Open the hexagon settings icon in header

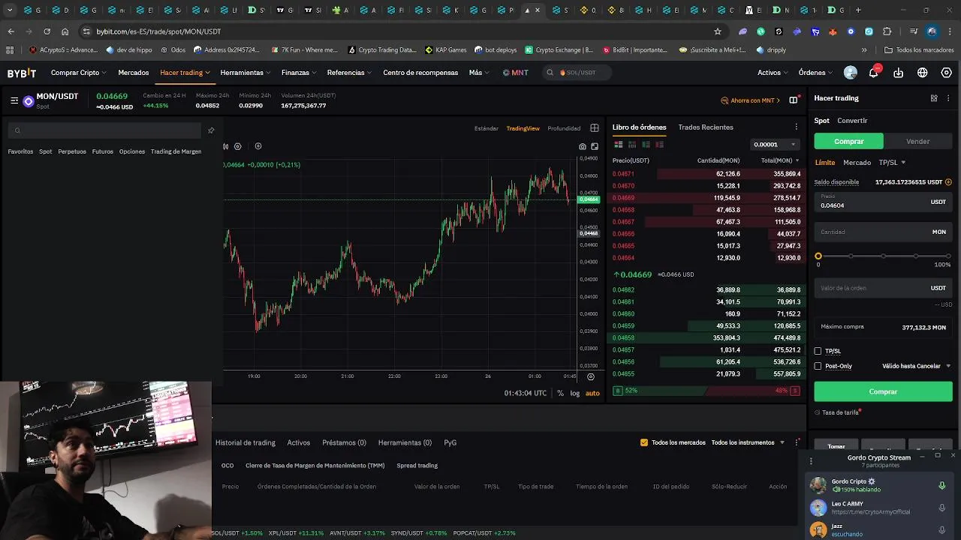[947, 73]
